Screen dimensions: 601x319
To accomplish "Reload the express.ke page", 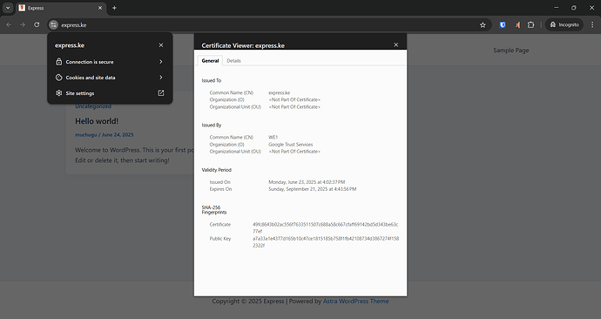I will (x=37, y=25).
